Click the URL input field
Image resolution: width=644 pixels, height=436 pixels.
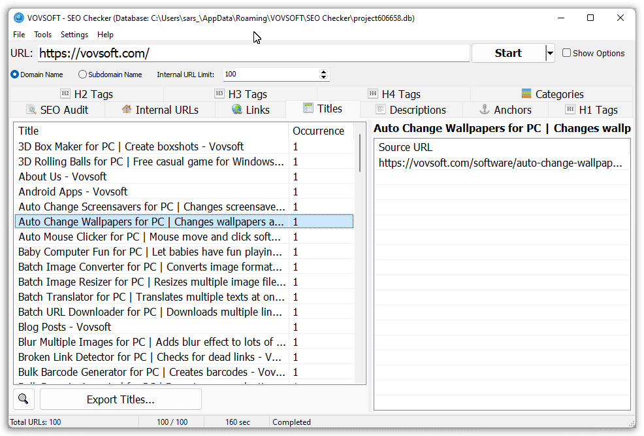click(x=253, y=54)
